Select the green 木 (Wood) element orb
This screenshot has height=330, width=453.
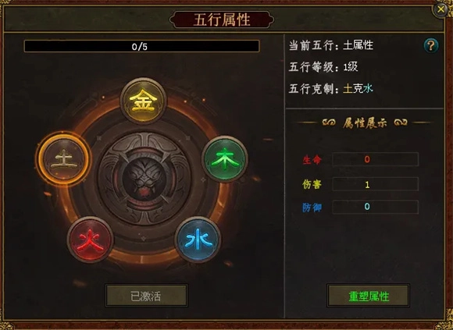225,159
